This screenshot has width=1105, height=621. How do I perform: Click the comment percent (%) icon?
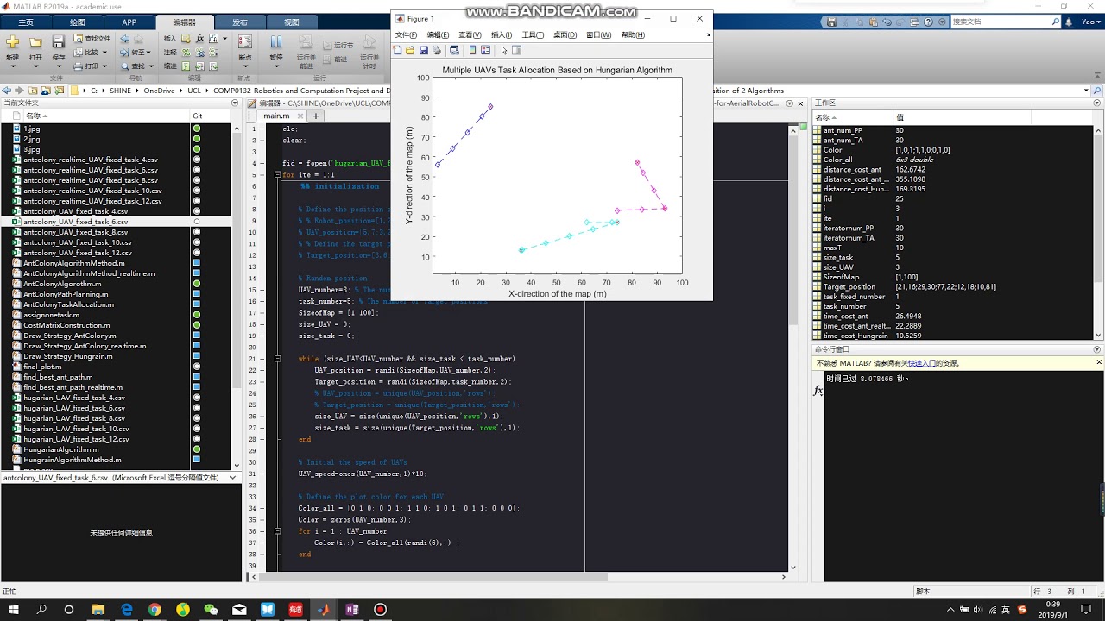187,53
